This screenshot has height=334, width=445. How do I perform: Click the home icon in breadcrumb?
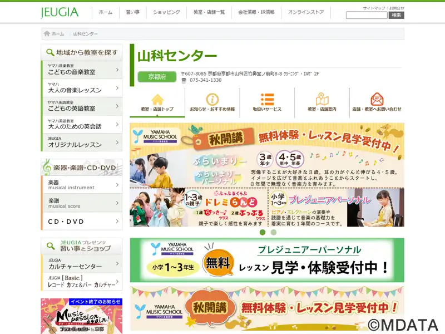[x=47, y=33]
